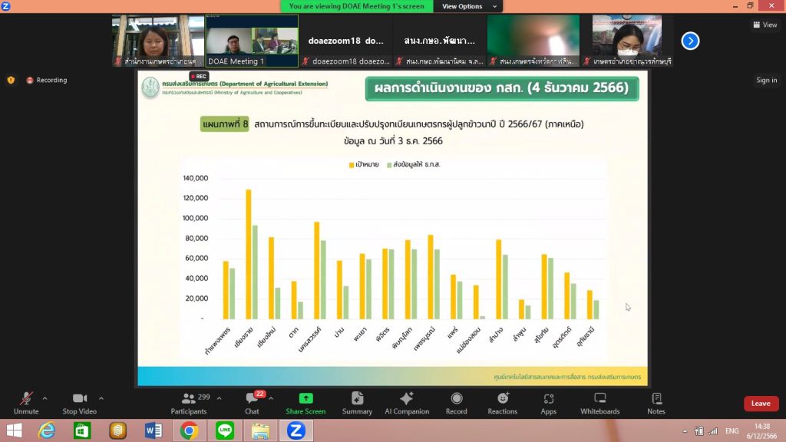The width and height of the screenshot is (786, 442).
Task: Open the Reactions picker
Action: click(x=502, y=404)
